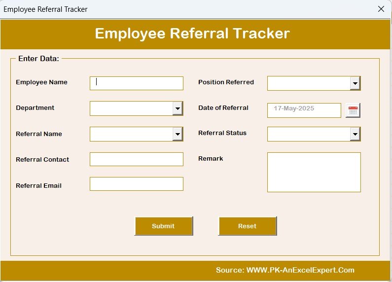This screenshot has width=392, height=282.
Task: Click inside the Remark text area
Action: click(314, 172)
